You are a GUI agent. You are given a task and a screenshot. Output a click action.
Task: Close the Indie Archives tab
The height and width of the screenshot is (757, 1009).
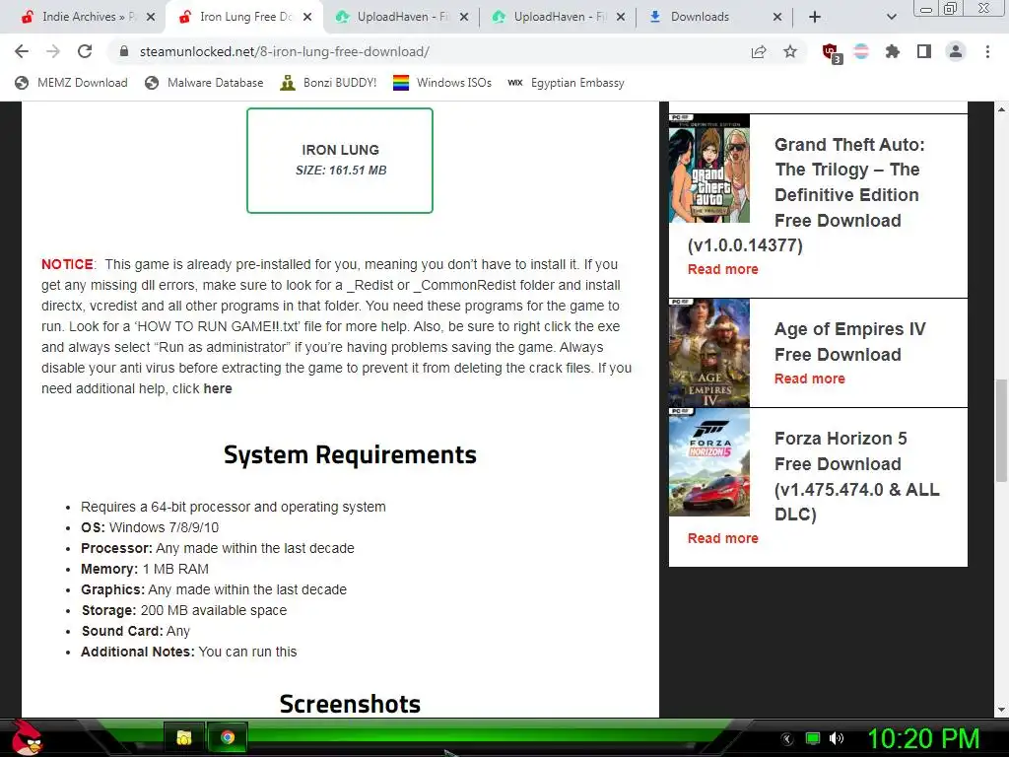coord(151,17)
